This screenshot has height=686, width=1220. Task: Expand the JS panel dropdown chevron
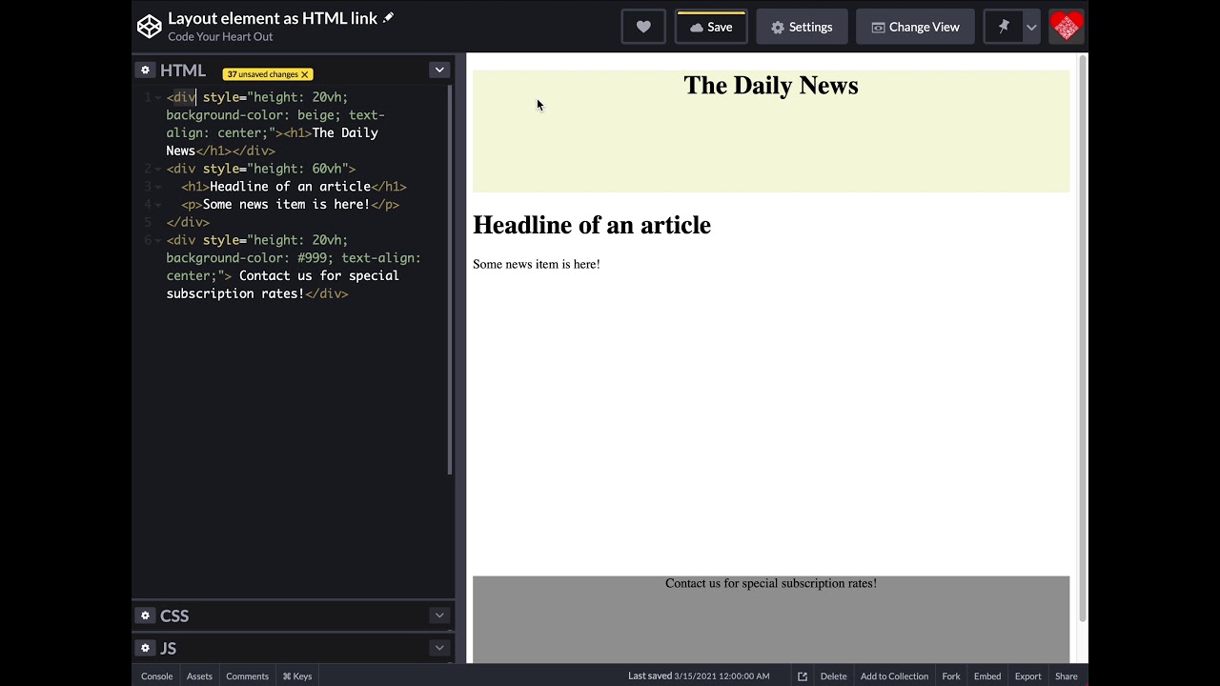(439, 648)
